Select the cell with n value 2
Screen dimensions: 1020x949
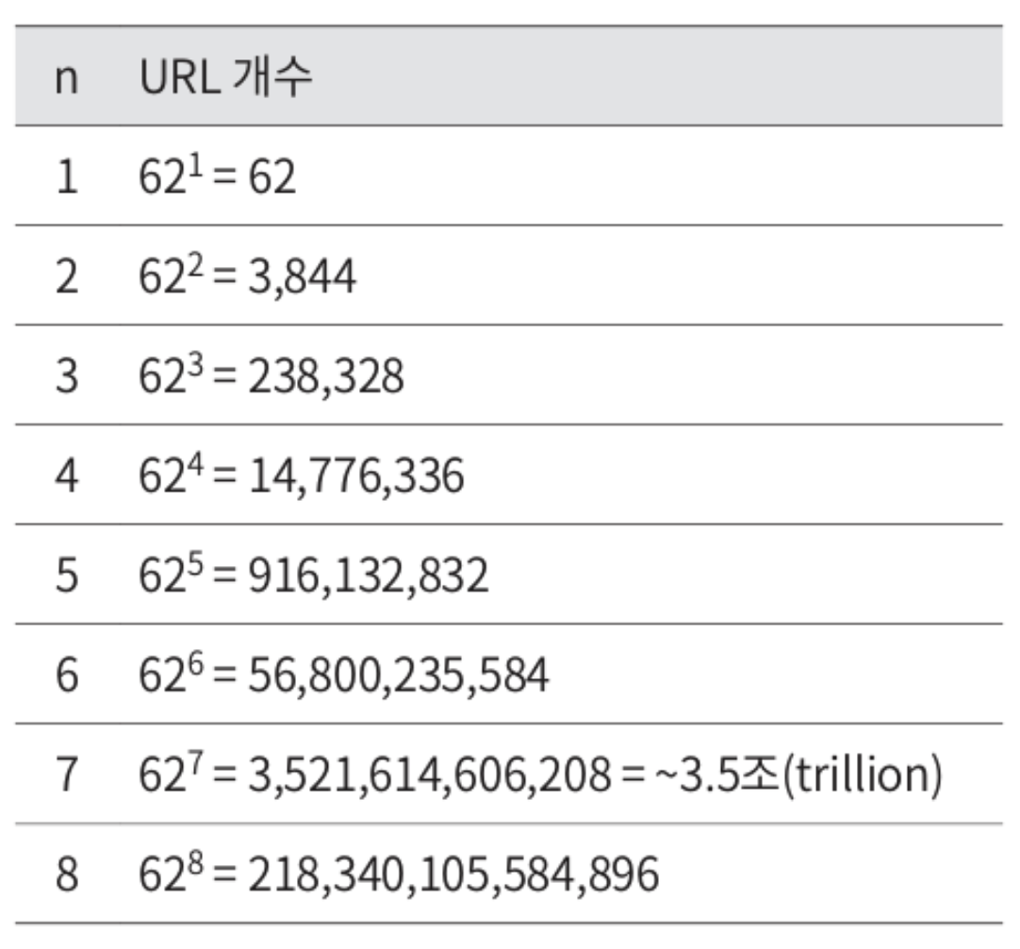[66, 277]
